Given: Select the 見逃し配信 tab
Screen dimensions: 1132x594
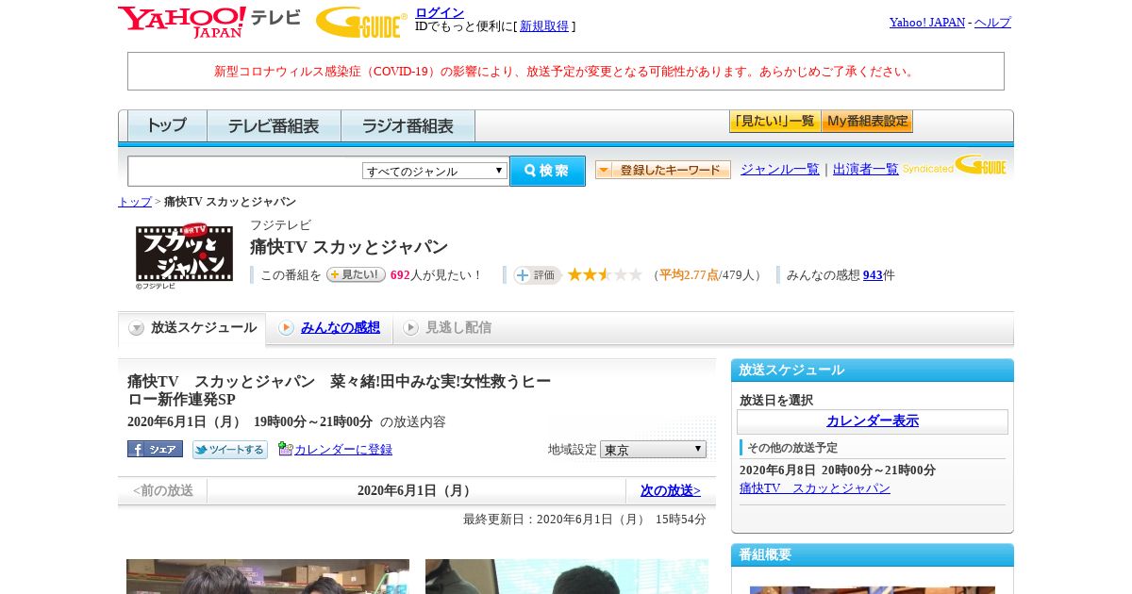Looking at the screenshot, I should coord(447,328).
